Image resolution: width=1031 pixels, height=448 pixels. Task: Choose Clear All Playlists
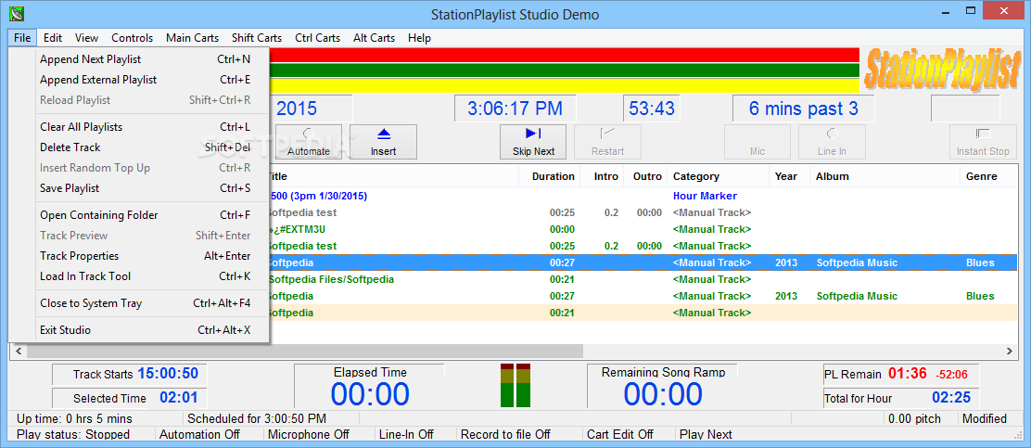tap(139, 127)
